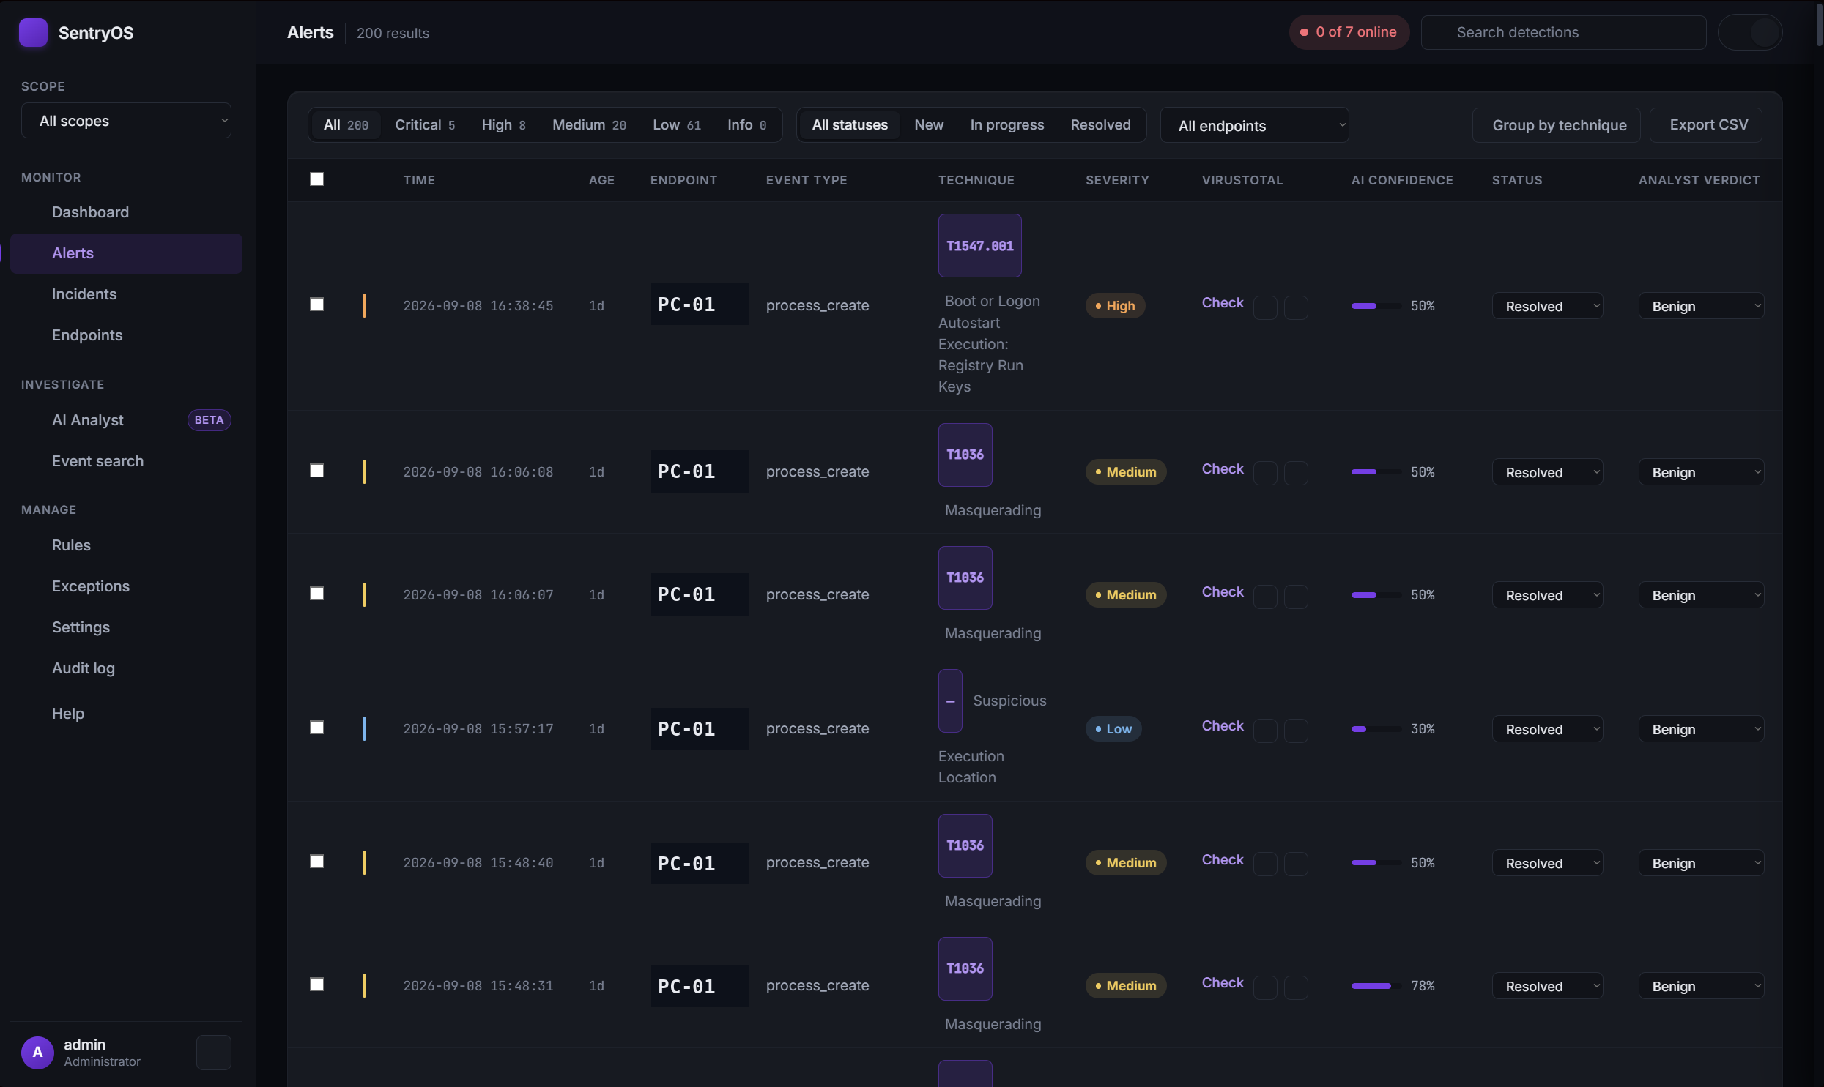The image size is (1824, 1087).
Task: Click the PC-01 endpoint cell in 16:38:45 row
Action: [x=700, y=304]
